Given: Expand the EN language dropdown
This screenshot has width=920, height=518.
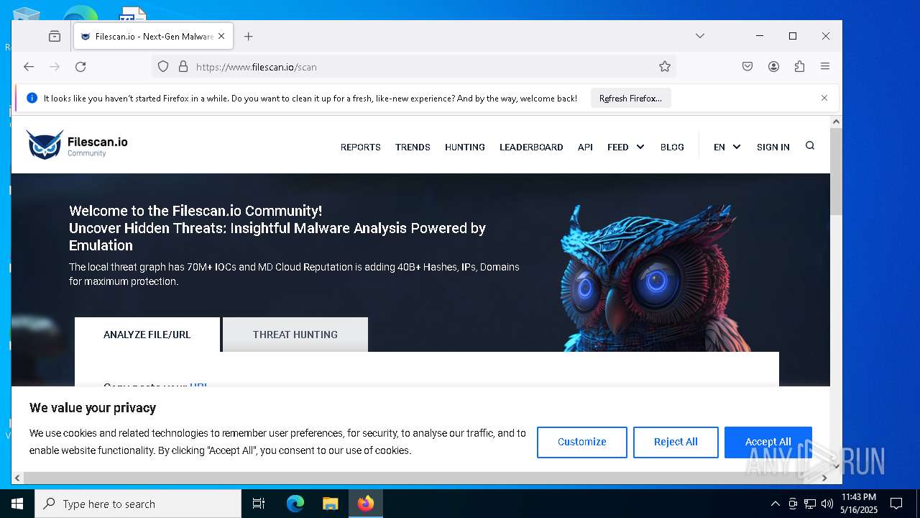Looking at the screenshot, I should (x=727, y=147).
